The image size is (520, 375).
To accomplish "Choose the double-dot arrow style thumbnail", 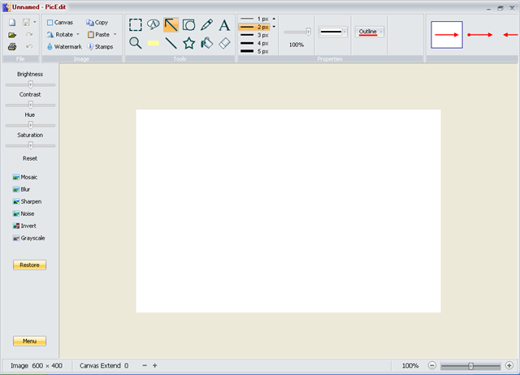I will click(480, 35).
